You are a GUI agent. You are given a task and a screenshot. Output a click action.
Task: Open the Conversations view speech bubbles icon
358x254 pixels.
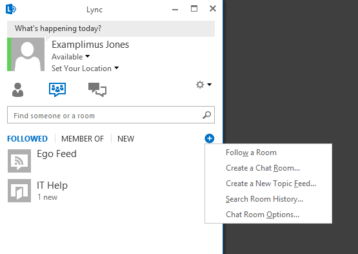97,89
